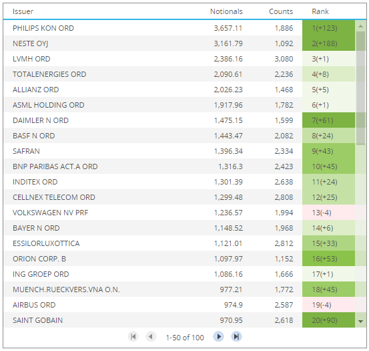Image resolution: width=369 pixels, height=351 pixels.
Task: Select the NESTE OYJ issuer
Action: click(x=30, y=43)
